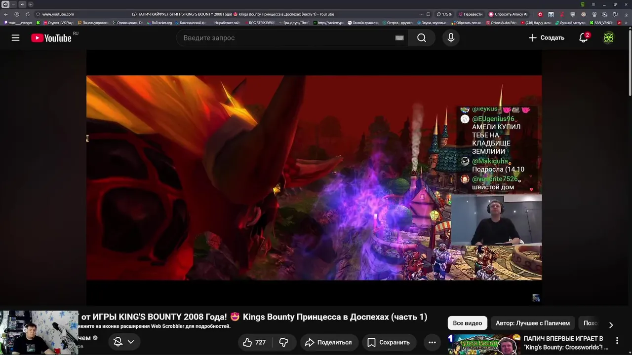632x355 pixels.
Task: Click the browser back arrow
Action: coord(6,14)
